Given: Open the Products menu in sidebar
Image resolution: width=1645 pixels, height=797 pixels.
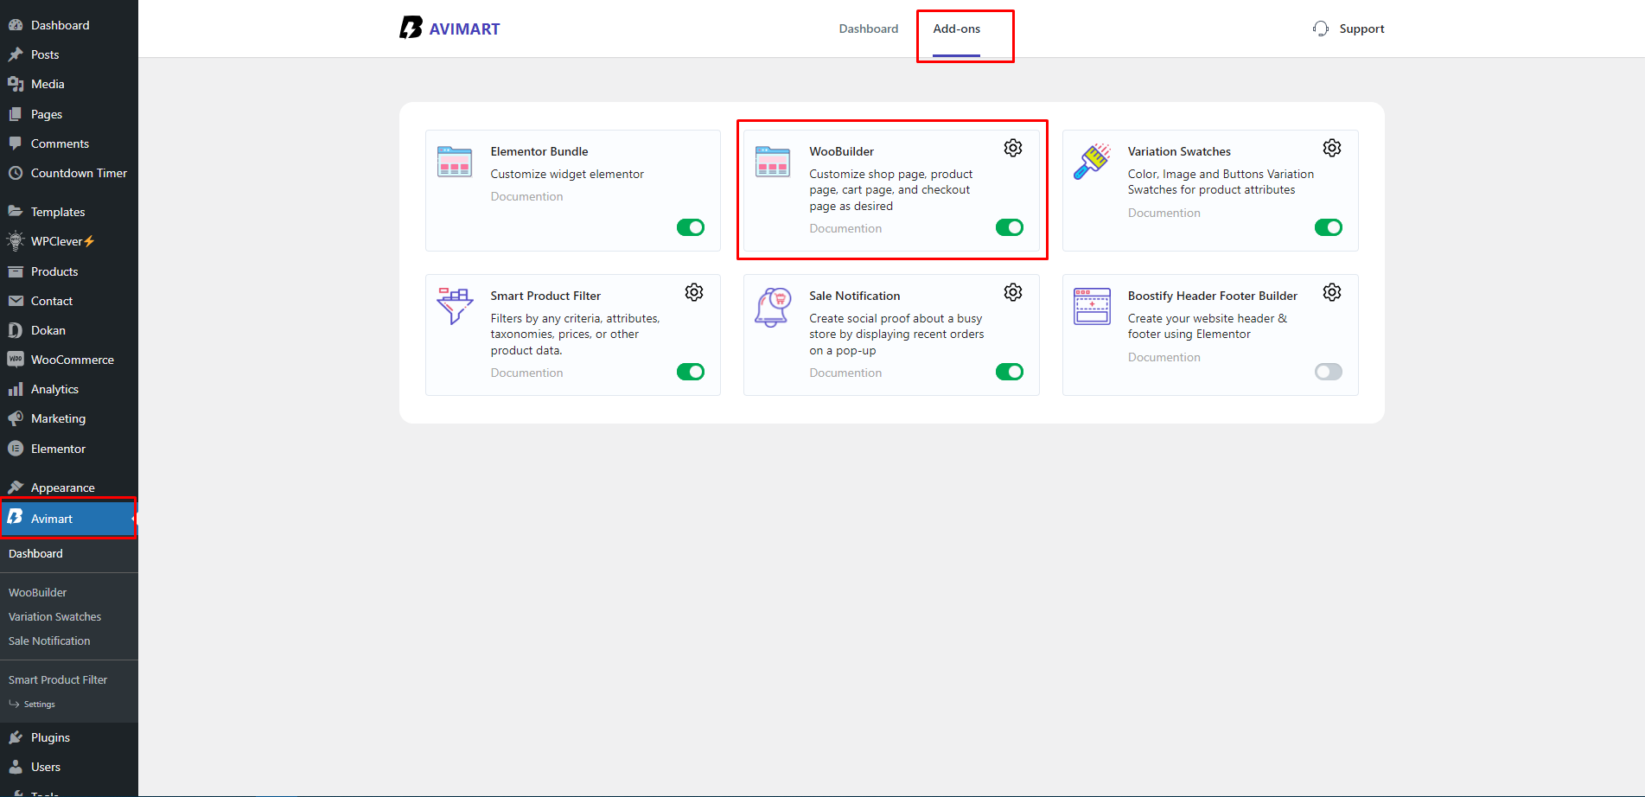Looking at the screenshot, I should [69, 271].
